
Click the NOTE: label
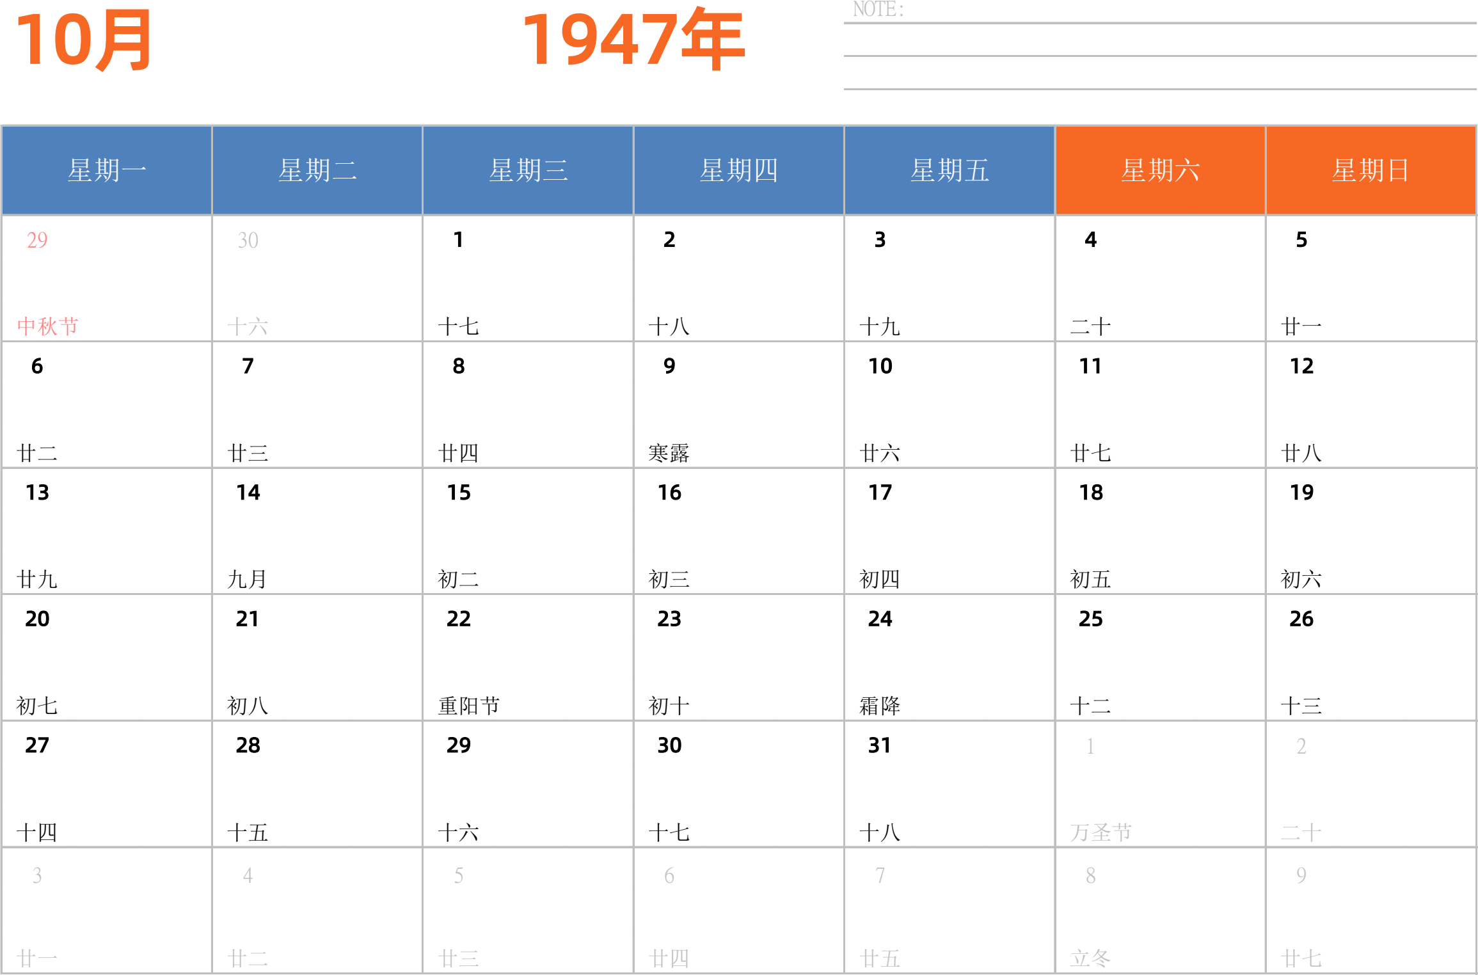[878, 10]
